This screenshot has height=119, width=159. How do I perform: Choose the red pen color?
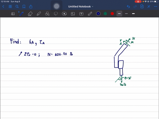[112, 14]
